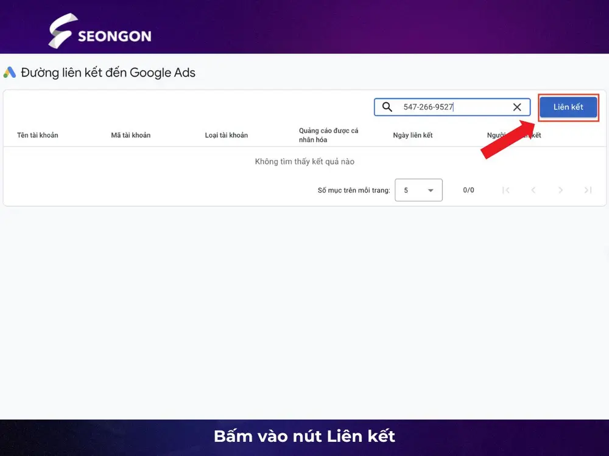The height and width of the screenshot is (456, 609).
Task: Click Quảng cáo được cá nhân hóa header
Action: pyautogui.click(x=329, y=135)
